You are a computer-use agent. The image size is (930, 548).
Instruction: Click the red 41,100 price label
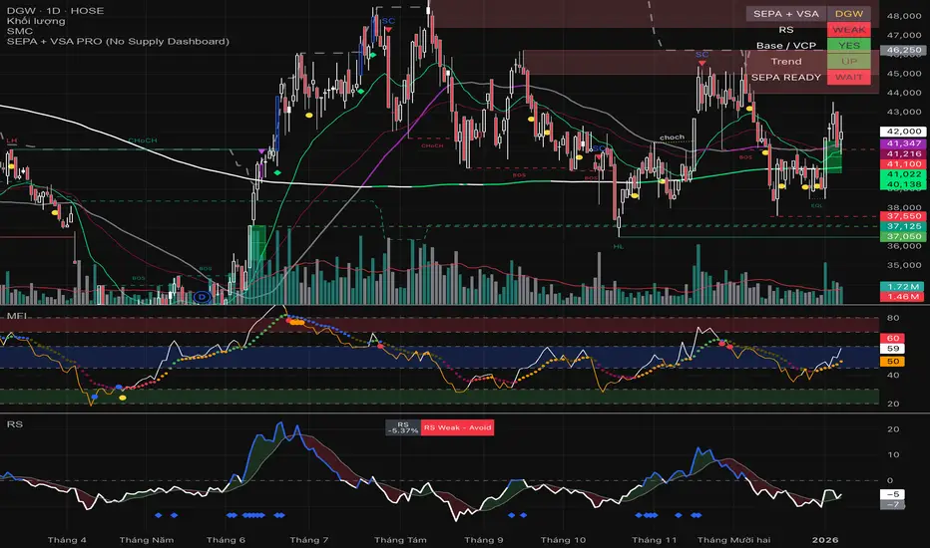(x=904, y=164)
